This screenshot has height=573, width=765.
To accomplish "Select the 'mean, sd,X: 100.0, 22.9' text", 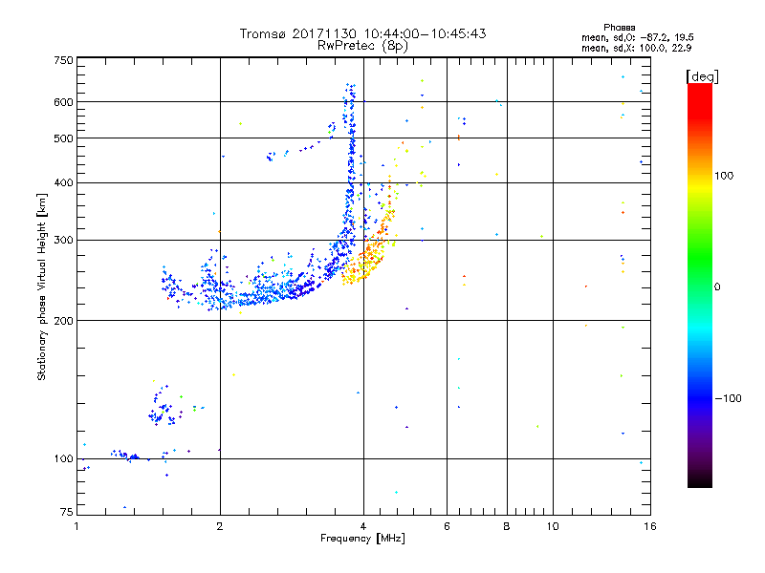I will pos(636,48).
